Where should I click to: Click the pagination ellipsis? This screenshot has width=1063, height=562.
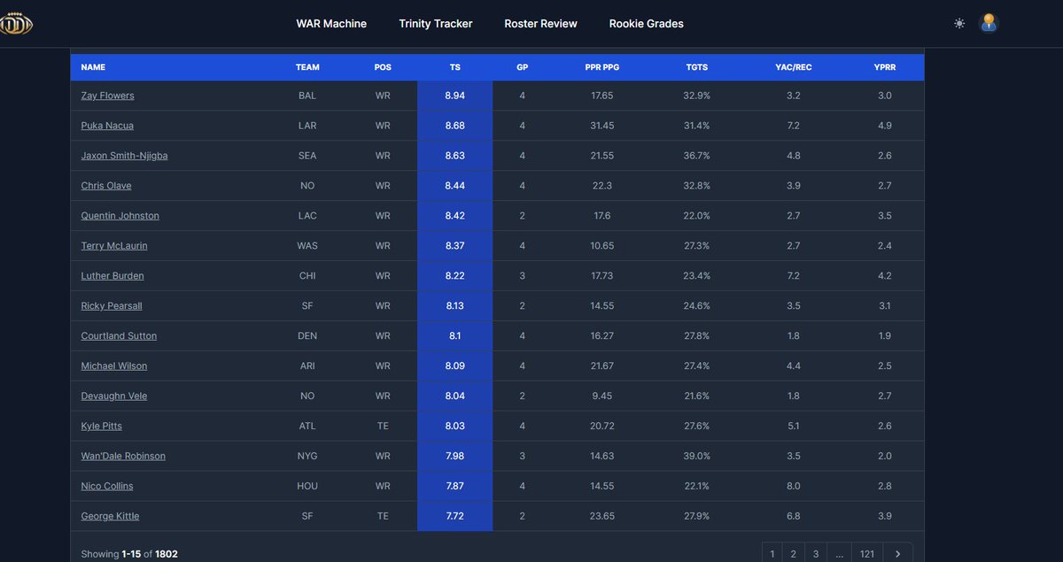pos(839,553)
